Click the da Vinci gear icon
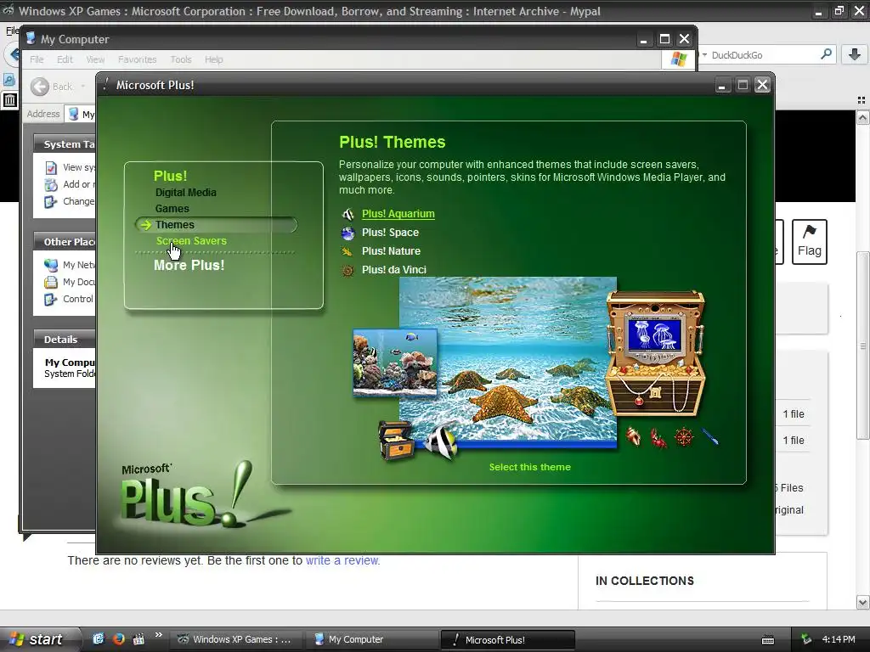The width and height of the screenshot is (870, 652). (x=347, y=271)
